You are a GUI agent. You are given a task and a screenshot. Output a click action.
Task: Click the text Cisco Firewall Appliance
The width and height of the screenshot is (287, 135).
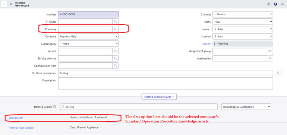click(x=84, y=128)
